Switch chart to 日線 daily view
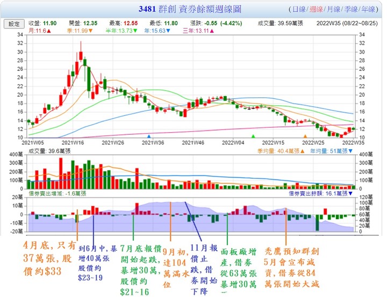387x297 pixels. (x=299, y=9)
